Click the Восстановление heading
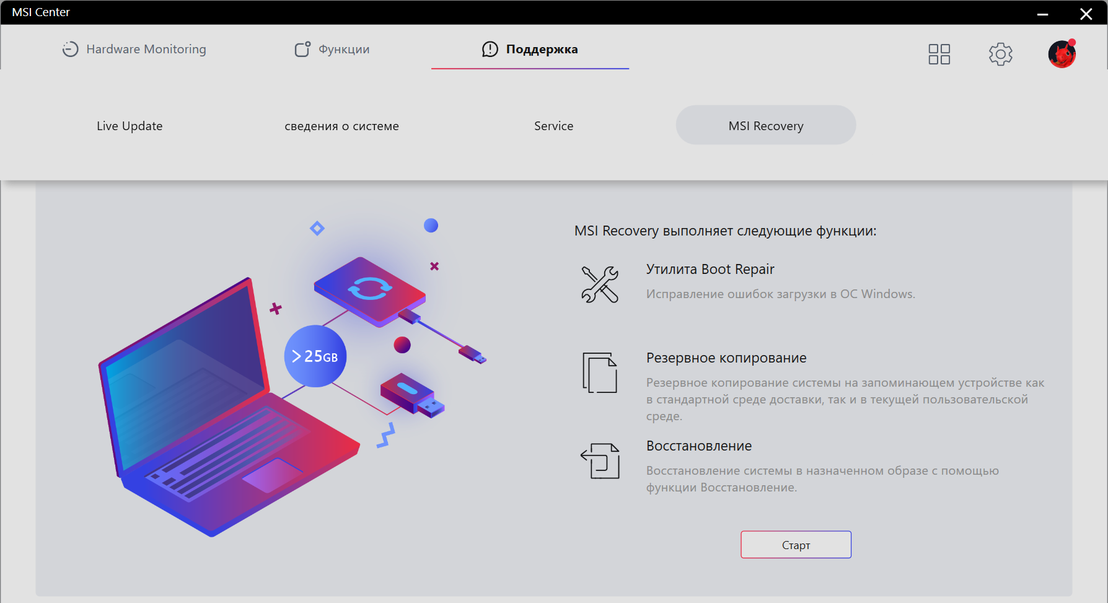1108x603 pixels. pos(699,446)
